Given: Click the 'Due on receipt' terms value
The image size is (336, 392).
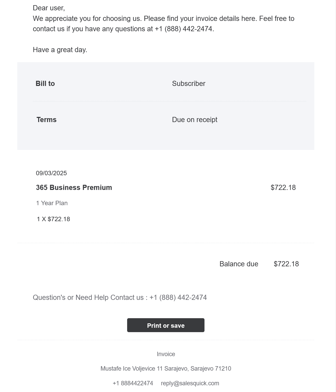Looking at the screenshot, I should point(194,120).
